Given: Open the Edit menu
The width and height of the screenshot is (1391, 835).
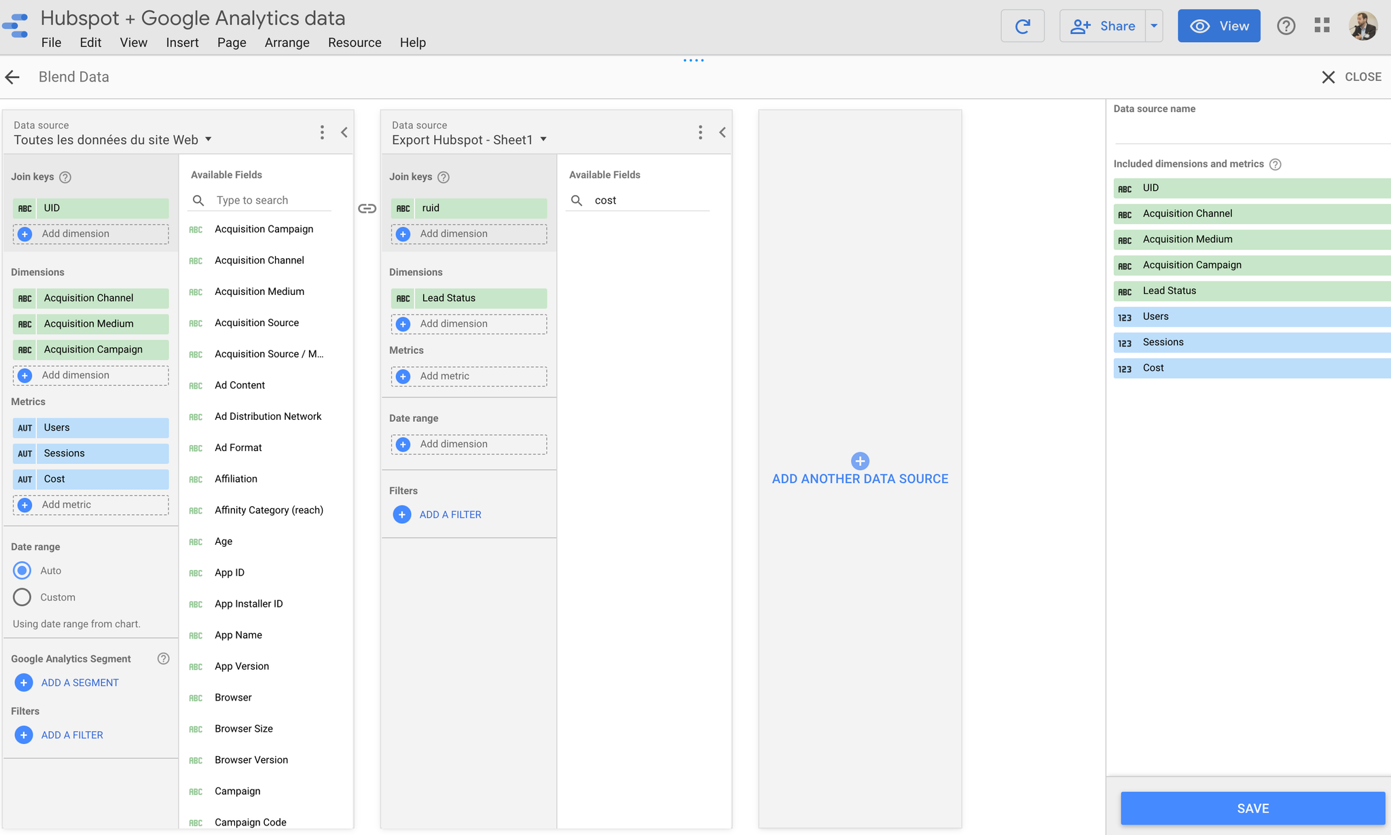Looking at the screenshot, I should 90,42.
